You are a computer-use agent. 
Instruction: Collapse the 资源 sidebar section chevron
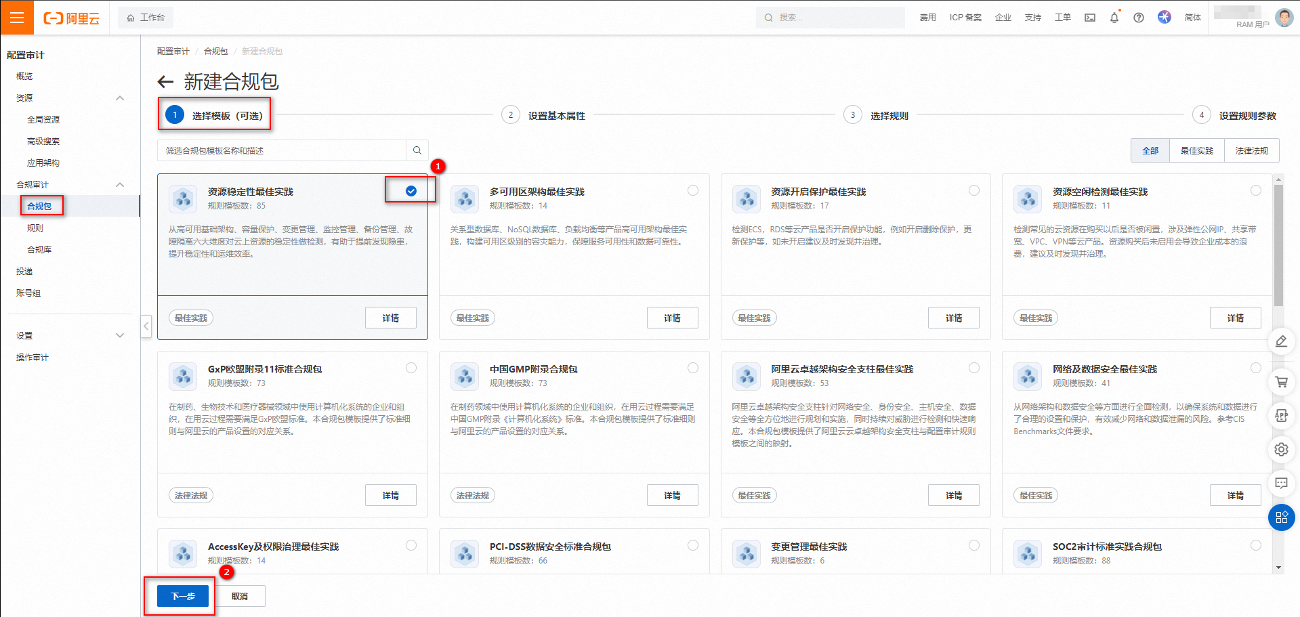120,98
